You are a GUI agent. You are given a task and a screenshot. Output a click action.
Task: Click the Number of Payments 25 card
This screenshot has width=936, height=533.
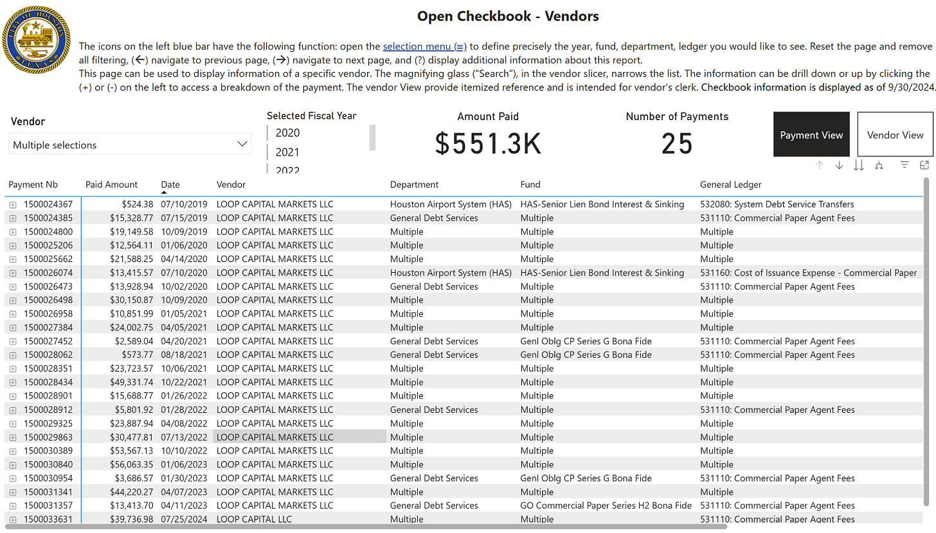(x=677, y=134)
